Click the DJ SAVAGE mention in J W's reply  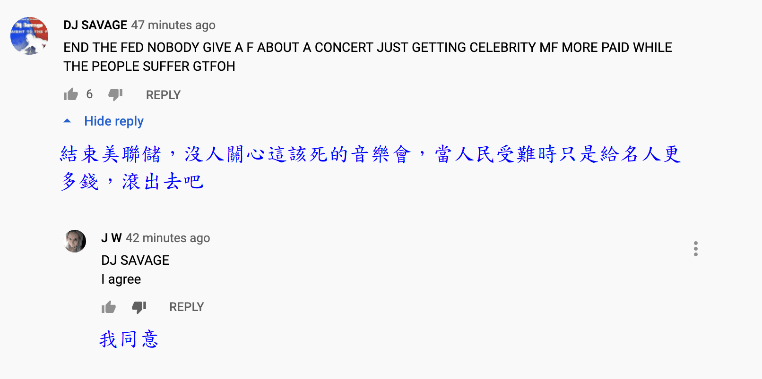tap(135, 260)
